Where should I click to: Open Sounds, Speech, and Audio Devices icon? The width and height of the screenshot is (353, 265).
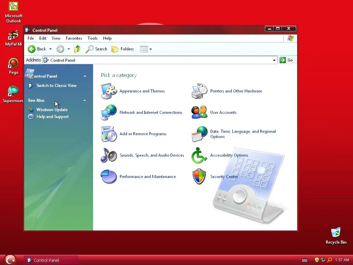[109, 155]
